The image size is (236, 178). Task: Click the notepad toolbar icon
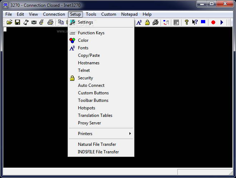[176, 22]
